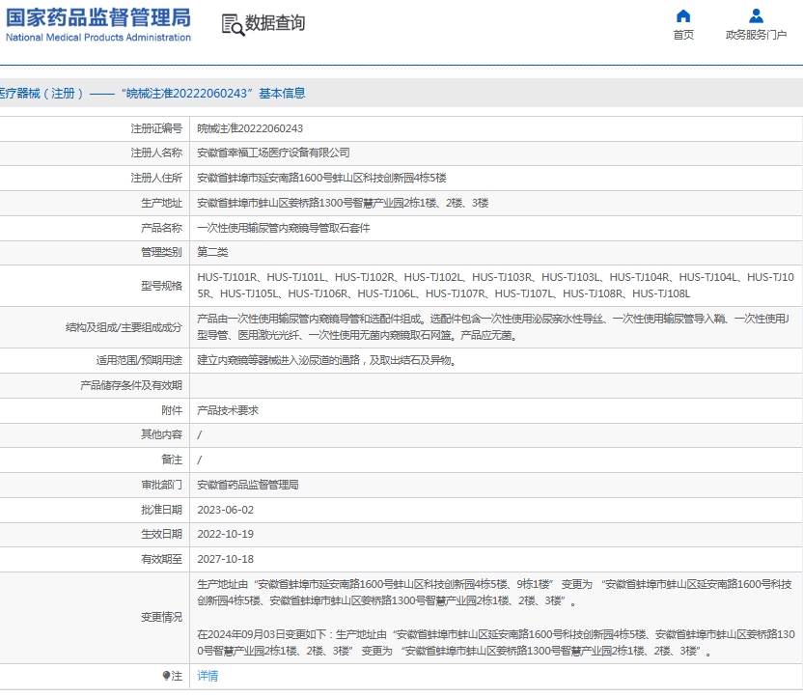Click the 第二类 management category value

tap(212, 252)
